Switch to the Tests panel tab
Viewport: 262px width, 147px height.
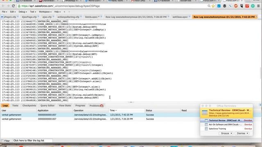click(x=15, y=106)
